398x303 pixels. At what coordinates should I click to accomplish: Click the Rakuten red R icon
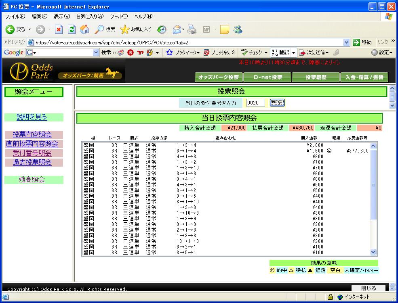pos(131,52)
